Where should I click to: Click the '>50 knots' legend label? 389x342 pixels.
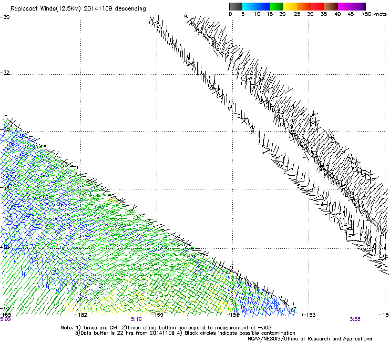(374, 14)
